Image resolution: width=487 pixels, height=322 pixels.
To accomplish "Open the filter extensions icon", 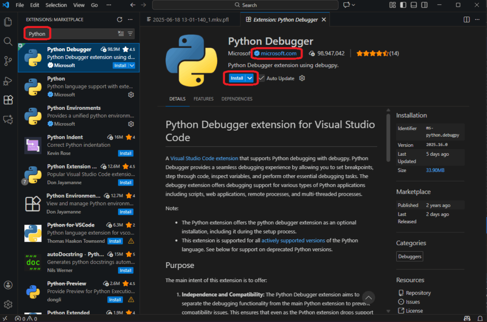I will (x=130, y=34).
